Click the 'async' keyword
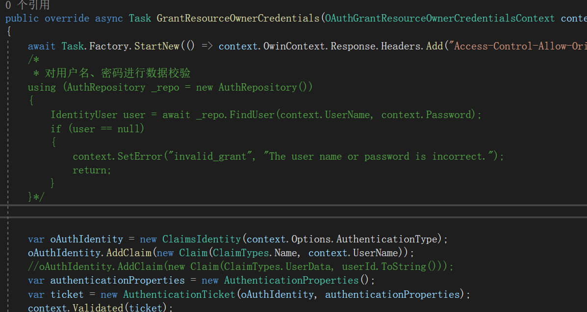 tap(109, 18)
